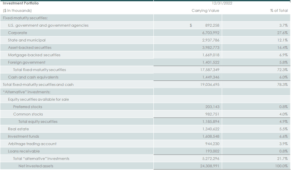
Task: Select the value 1,185,894
Action: 211,121
